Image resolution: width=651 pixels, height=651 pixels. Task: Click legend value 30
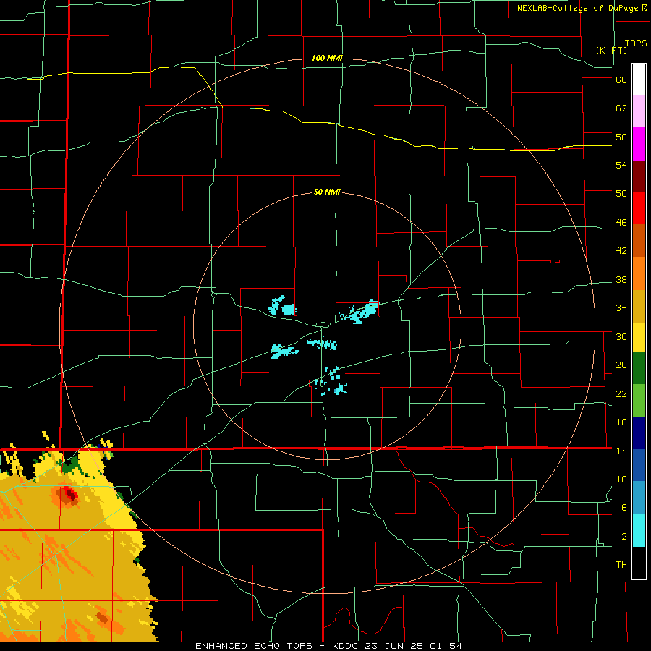621,336
